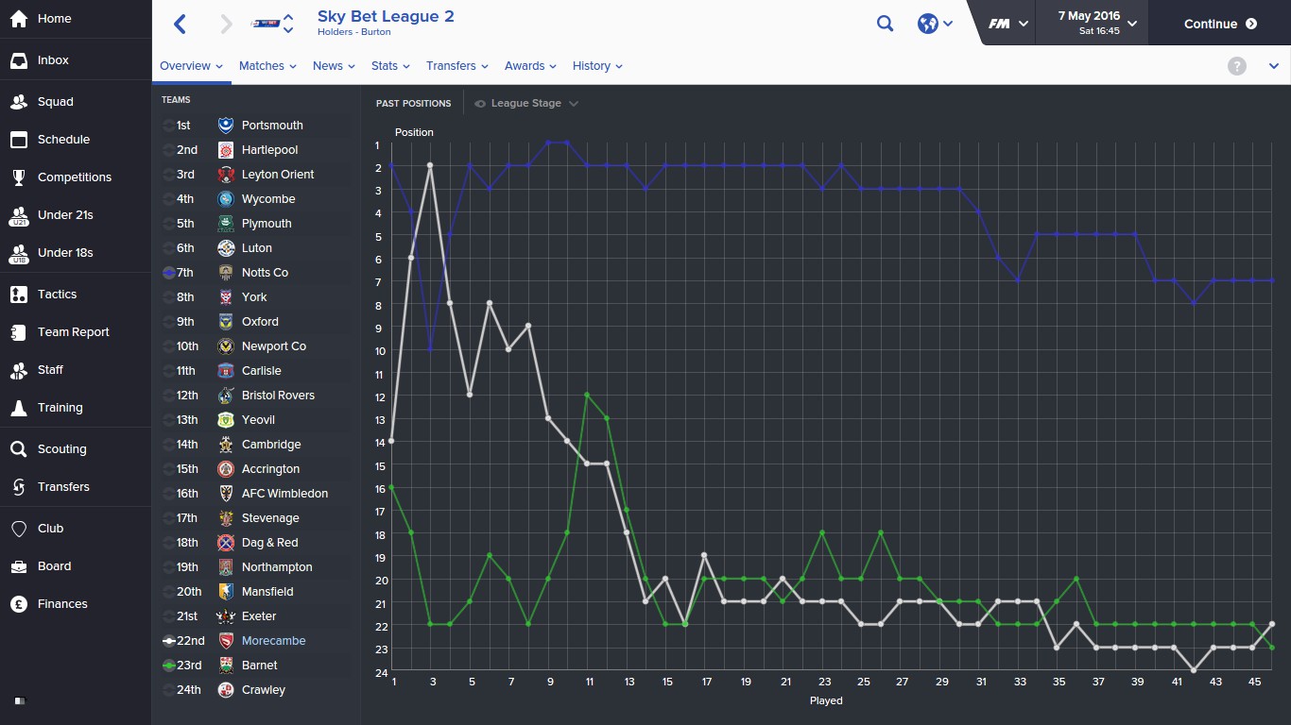Toggle Barnet line on the graph
Image resolution: width=1291 pixels, height=725 pixels.
[x=168, y=666]
